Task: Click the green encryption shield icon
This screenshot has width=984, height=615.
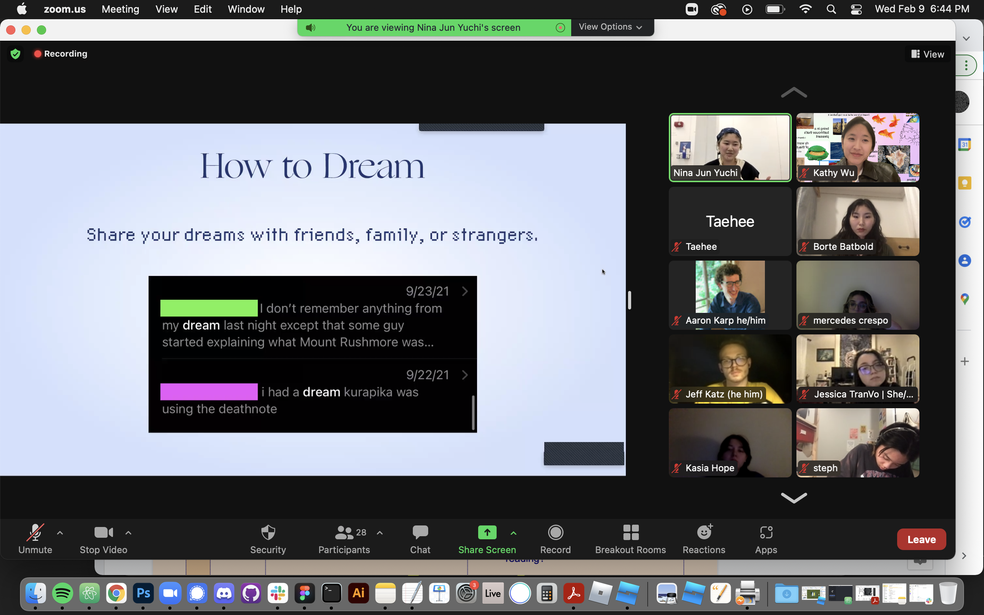Action: (15, 54)
